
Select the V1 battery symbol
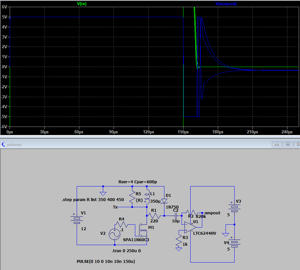(77, 220)
